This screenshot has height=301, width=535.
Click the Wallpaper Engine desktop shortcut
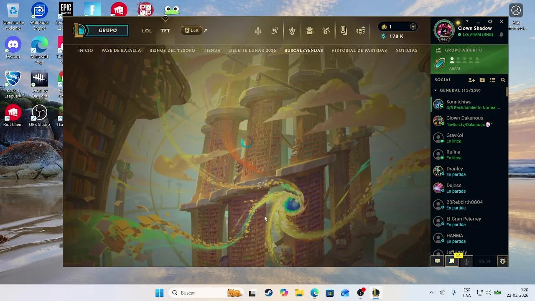39,16
